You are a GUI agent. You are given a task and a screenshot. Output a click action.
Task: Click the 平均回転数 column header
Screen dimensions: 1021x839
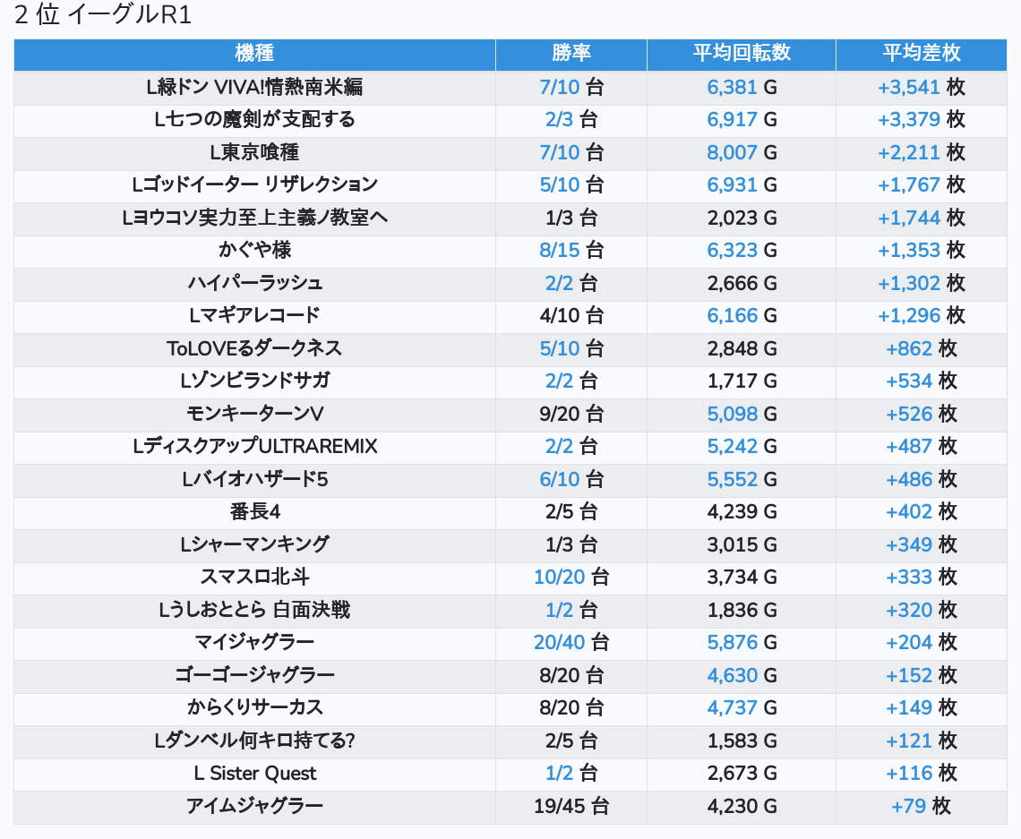pyautogui.click(x=742, y=54)
